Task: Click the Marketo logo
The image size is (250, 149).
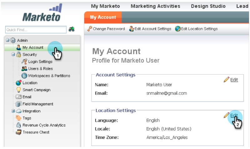Action: (x=42, y=13)
